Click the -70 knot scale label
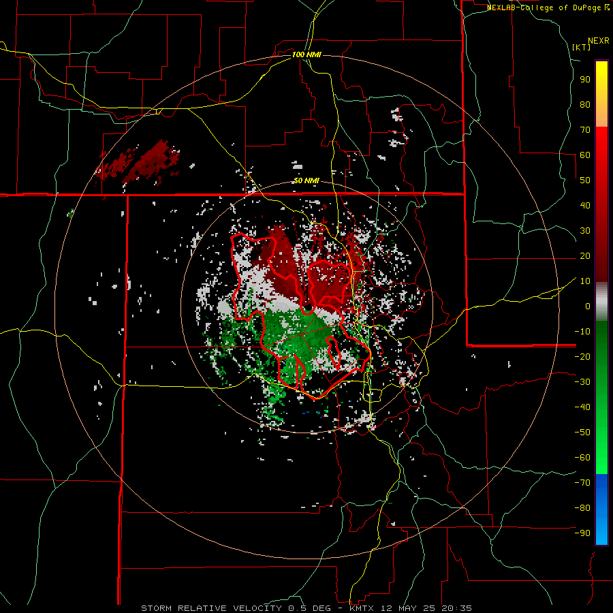 click(582, 483)
